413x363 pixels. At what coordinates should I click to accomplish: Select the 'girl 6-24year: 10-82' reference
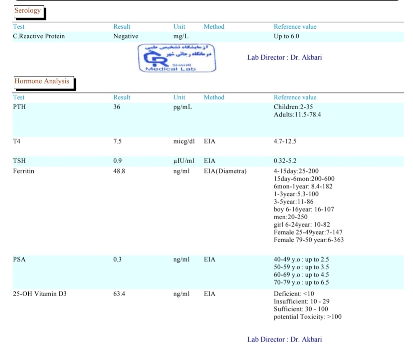(x=302, y=225)
